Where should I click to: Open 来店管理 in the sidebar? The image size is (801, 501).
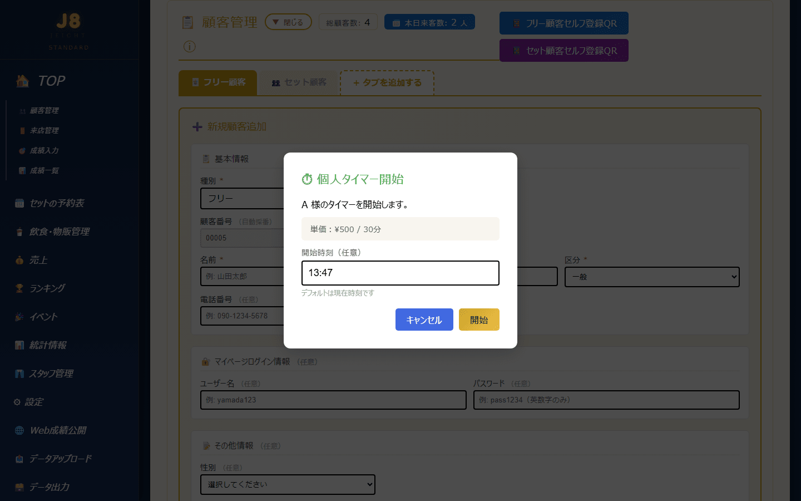[44, 131]
